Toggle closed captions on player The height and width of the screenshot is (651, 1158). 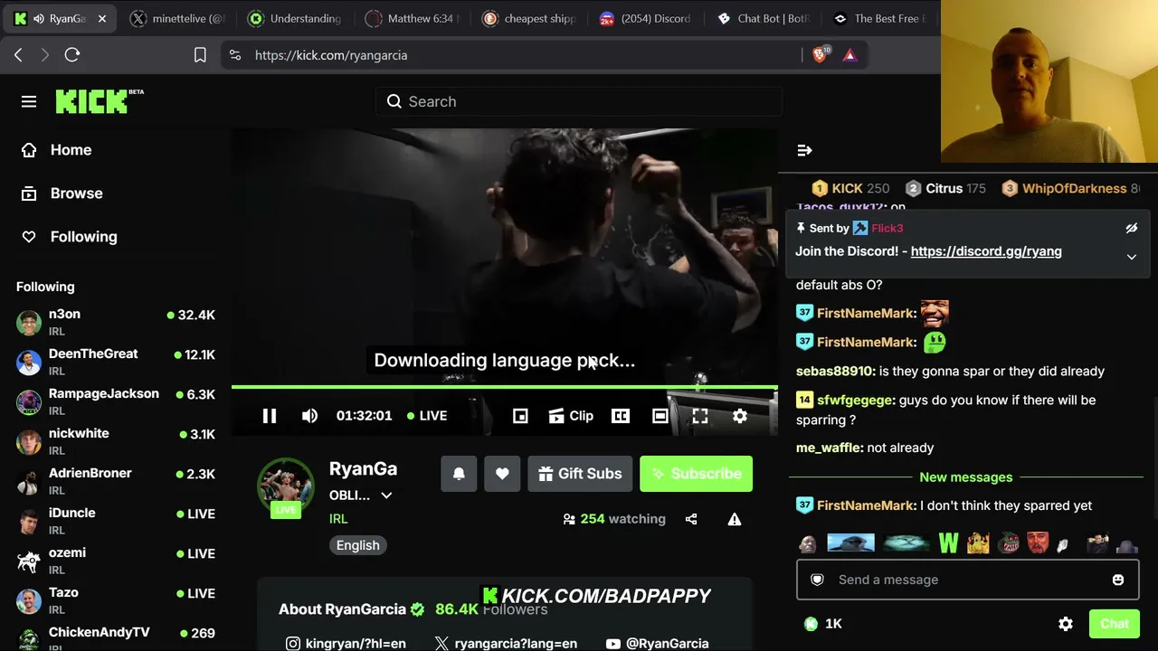(621, 416)
